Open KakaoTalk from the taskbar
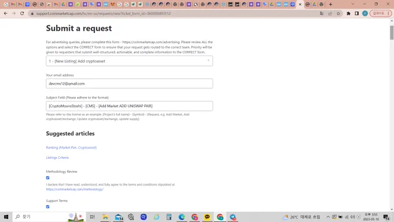This screenshot has width=394, height=222. [x=207, y=217]
